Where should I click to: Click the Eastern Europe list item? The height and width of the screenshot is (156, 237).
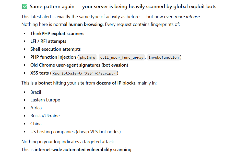click(45, 100)
